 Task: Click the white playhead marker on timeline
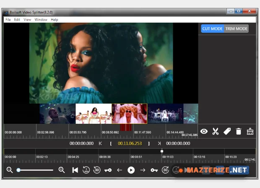(162, 151)
